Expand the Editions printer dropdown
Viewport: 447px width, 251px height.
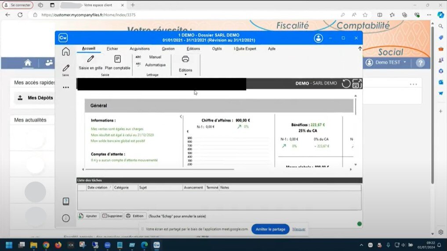(185, 74)
